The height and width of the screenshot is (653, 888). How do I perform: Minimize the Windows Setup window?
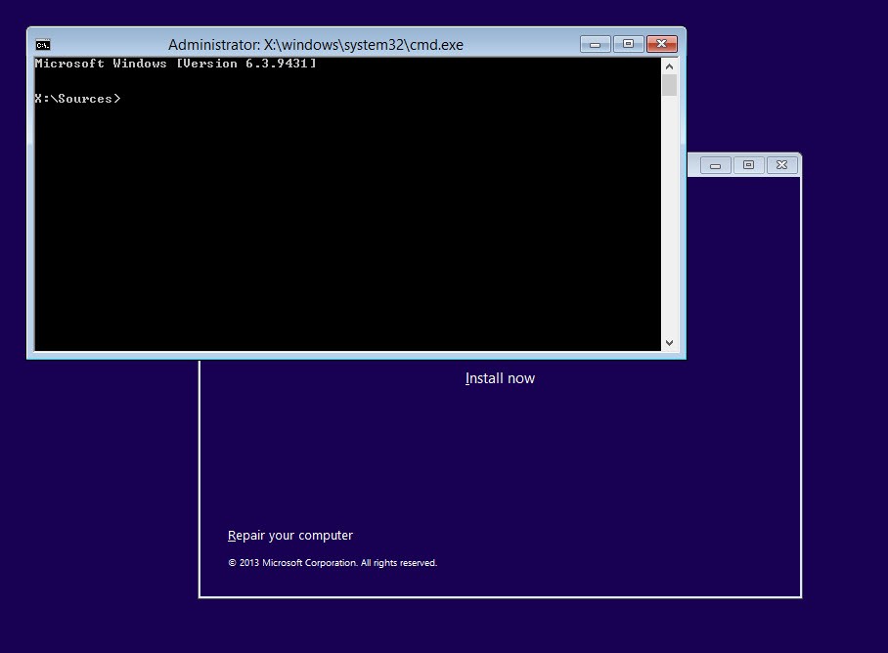(x=714, y=164)
